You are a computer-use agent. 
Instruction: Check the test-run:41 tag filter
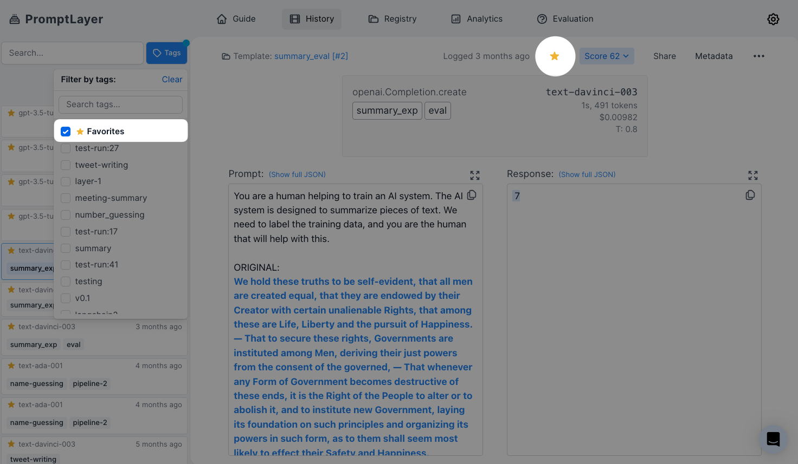66,265
